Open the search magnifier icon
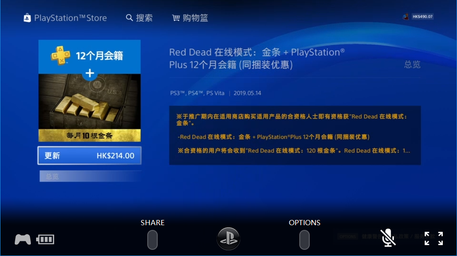This screenshot has height=256, width=457. coord(129,18)
